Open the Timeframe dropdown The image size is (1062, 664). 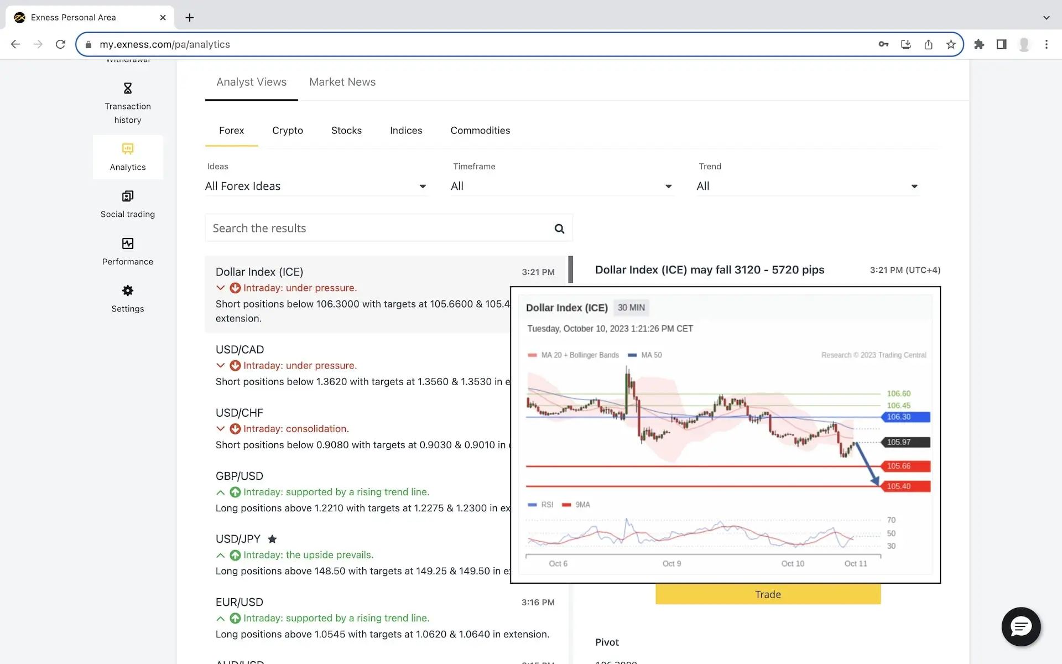pyautogui.click(x=562, y=186)
